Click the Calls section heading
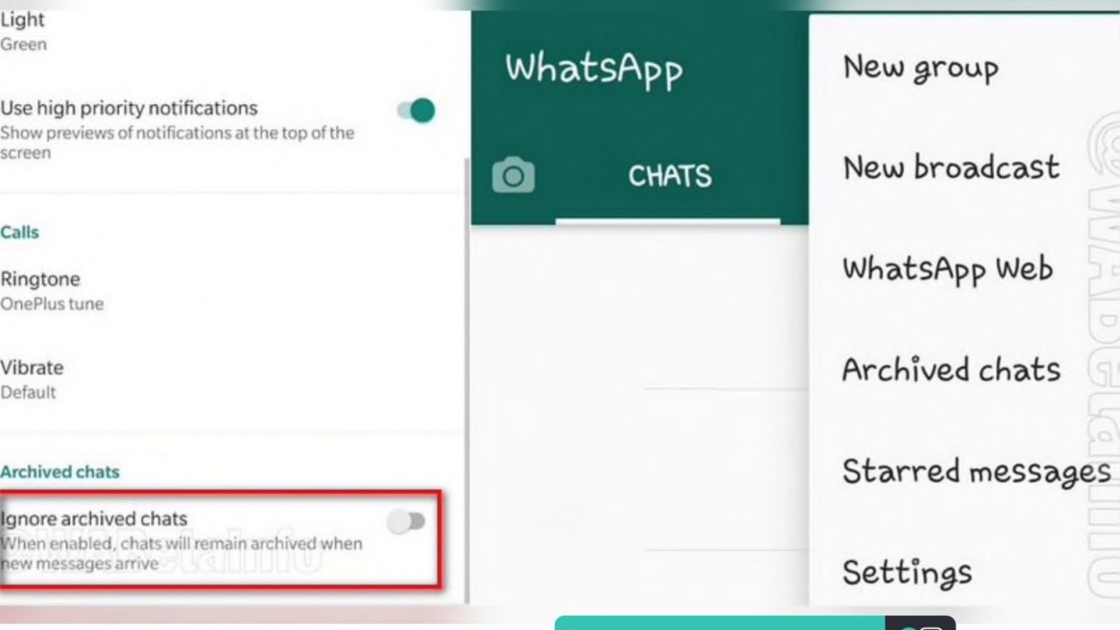Image resolution: width=1120 pixels, height=630 pixels. click(19, 232)
